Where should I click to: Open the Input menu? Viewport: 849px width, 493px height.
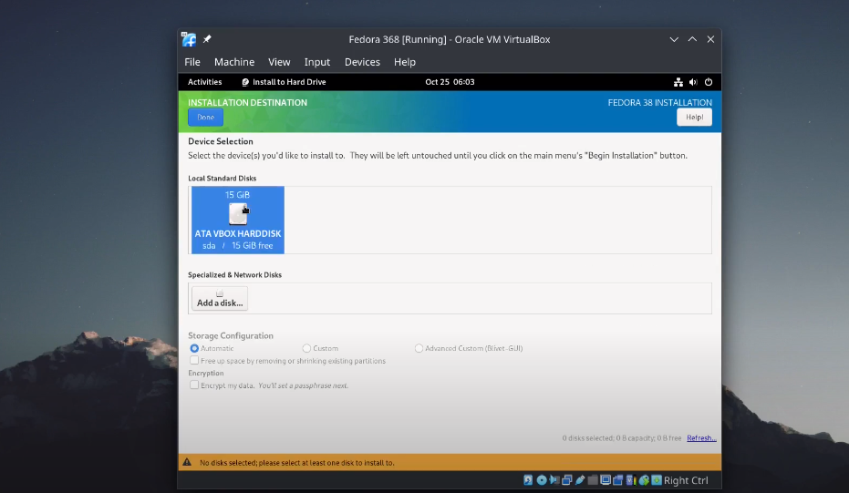(317, 62)
